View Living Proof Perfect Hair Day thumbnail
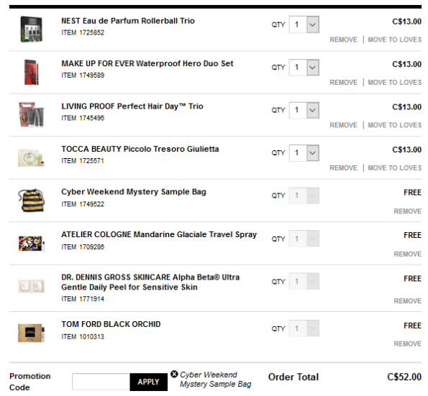The width and height of the screenshot is (428, 396). click(x=32, y=114)
